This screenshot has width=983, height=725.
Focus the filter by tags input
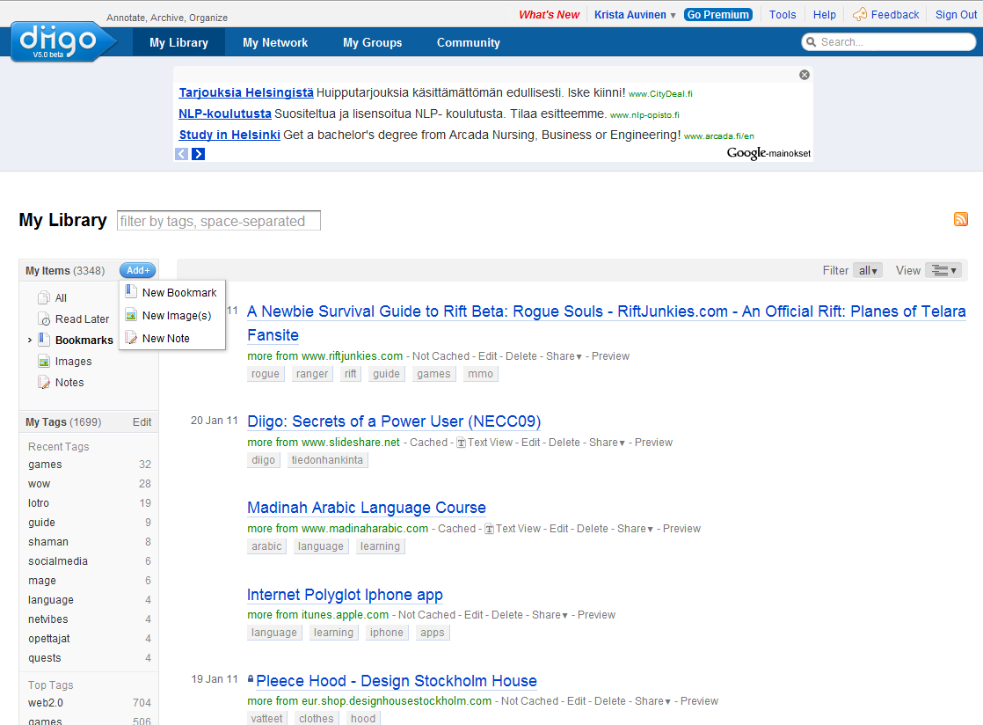click(x=219, y=221)
